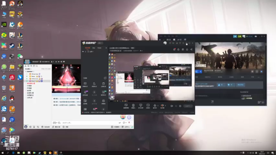Switch to the second scene tab in streaming app
Image resolution: width=276 pixels, height=155 pixels.
point(94,48)
